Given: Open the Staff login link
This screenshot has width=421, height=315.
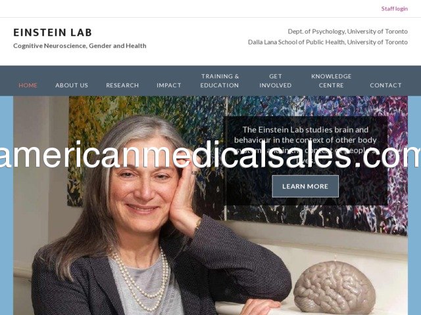Looking at the screenshot, I should [x=395, y=9].
